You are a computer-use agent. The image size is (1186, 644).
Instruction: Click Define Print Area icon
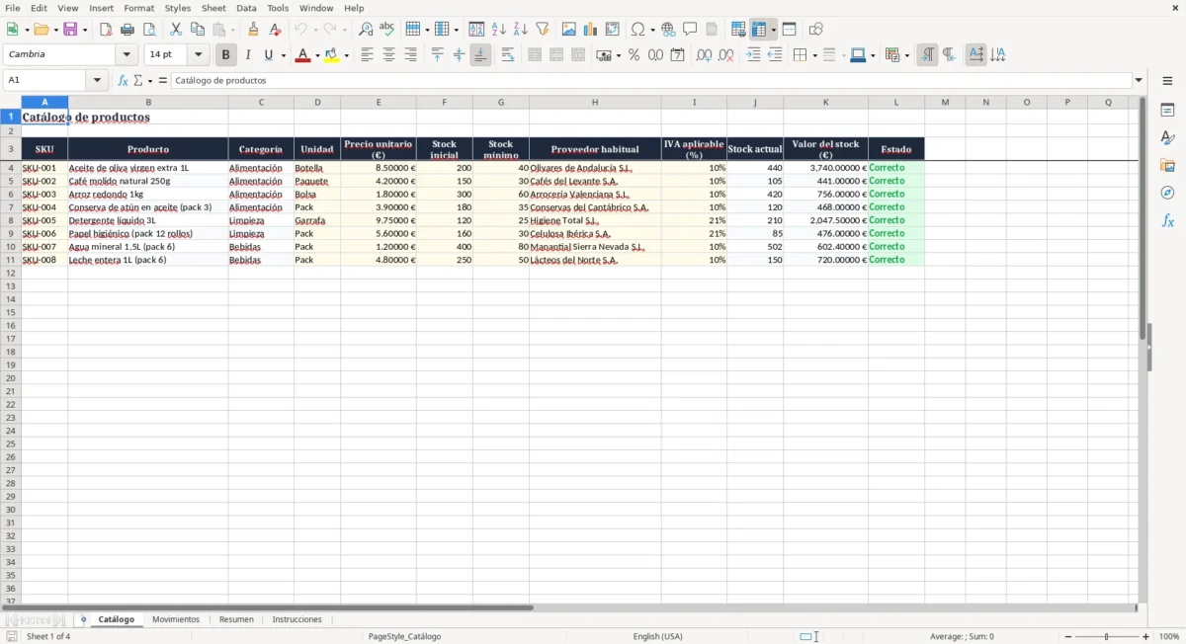click(x=738, y=30)
